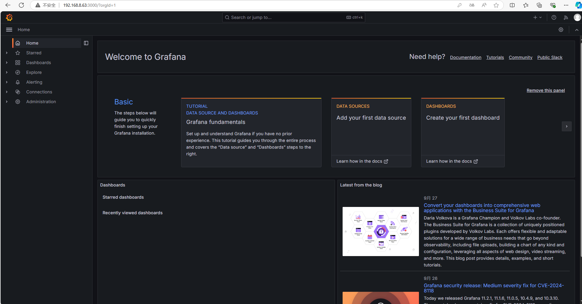582x304 pixels.
Task: Select Explore in the sidebar
Action: coord(34,72)
